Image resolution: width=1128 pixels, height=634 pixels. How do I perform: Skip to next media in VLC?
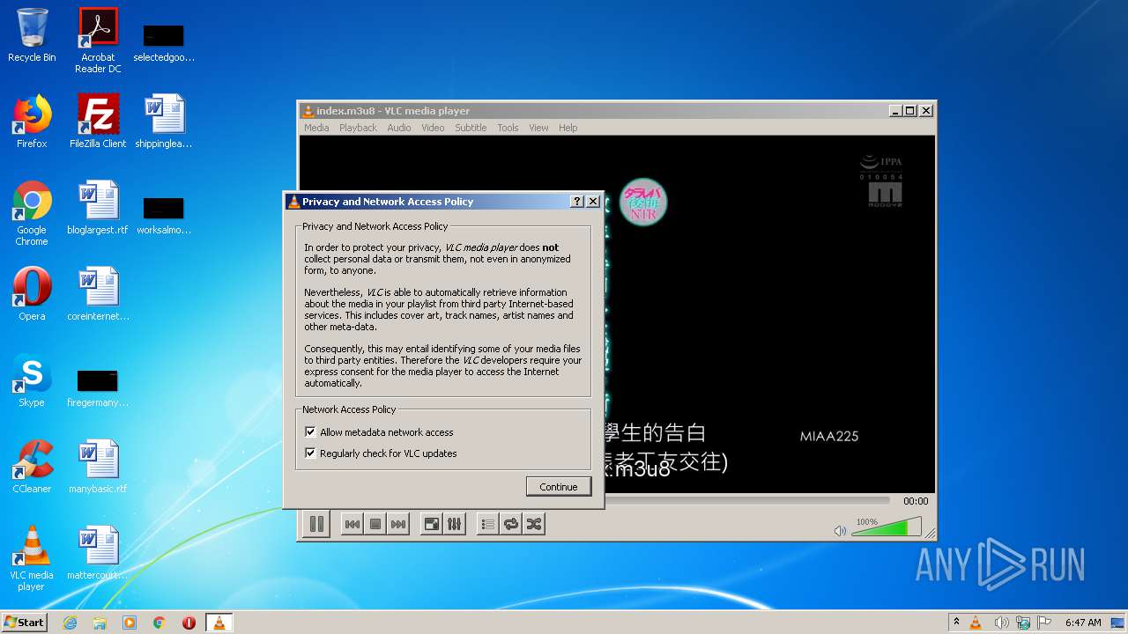click(398, 524)
